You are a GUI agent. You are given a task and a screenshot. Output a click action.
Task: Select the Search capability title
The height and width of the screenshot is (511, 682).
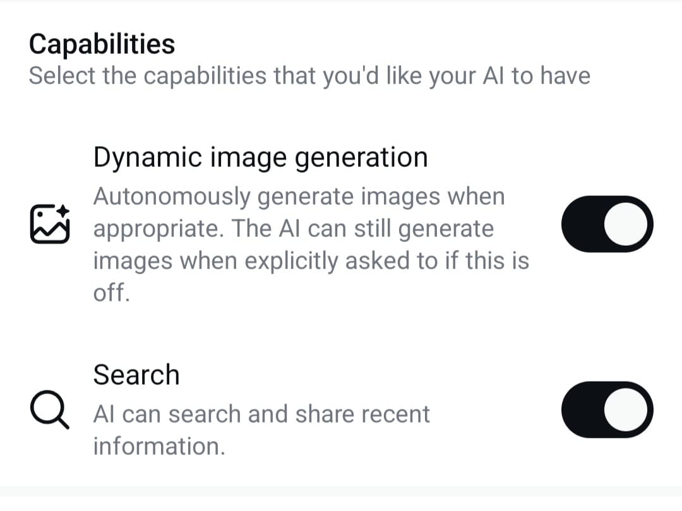point(136,375)
